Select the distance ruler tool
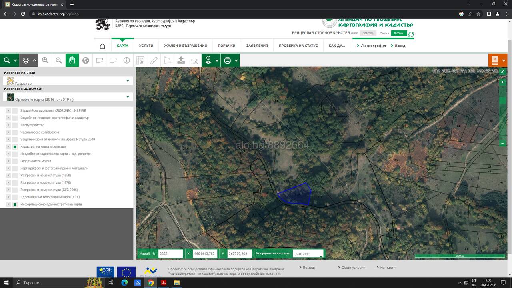Image resolution: width=512 pixels, height=288 pixels. click(154, 60)
